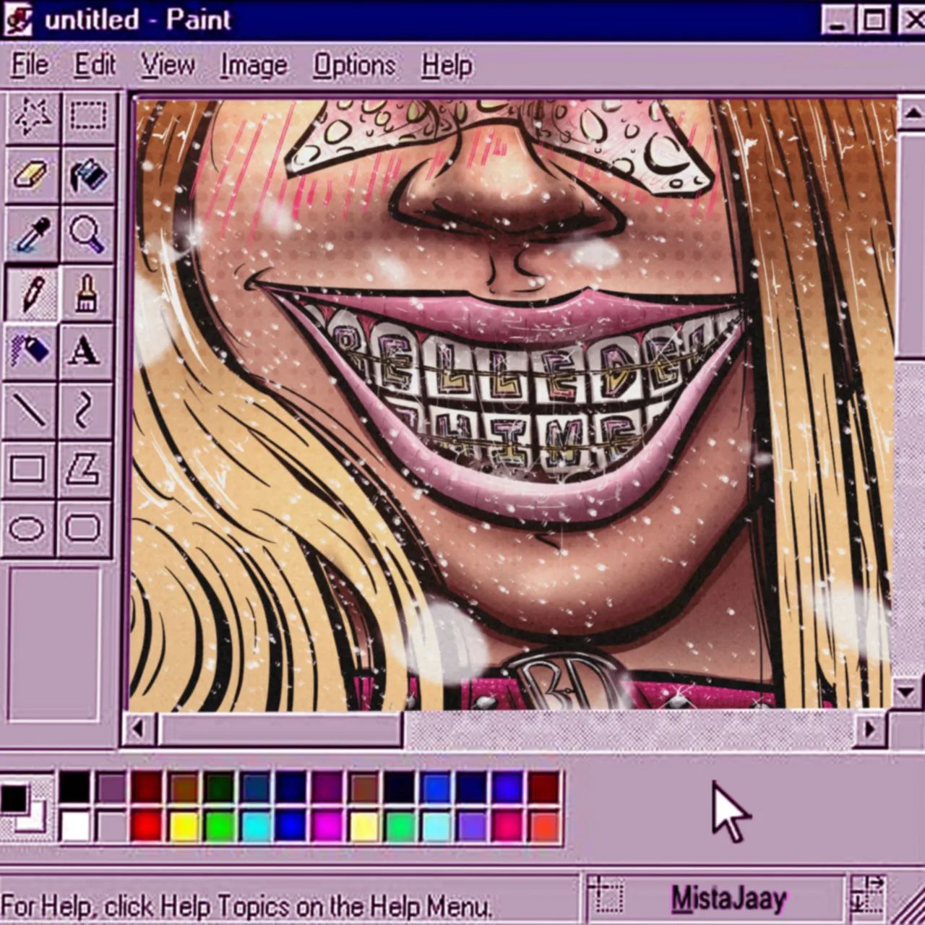Open the Options menu
This screenshot has height=925, width=925.
pos(354,66)
